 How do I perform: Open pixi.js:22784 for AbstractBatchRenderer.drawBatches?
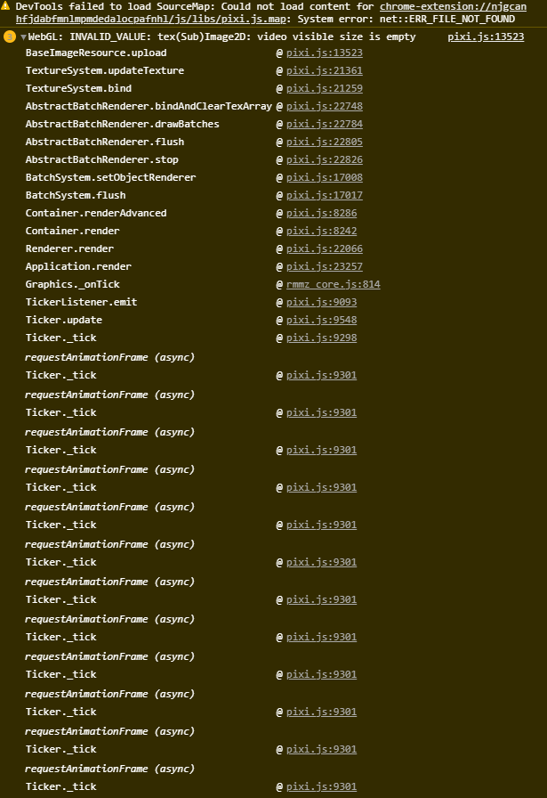point(324,124)
